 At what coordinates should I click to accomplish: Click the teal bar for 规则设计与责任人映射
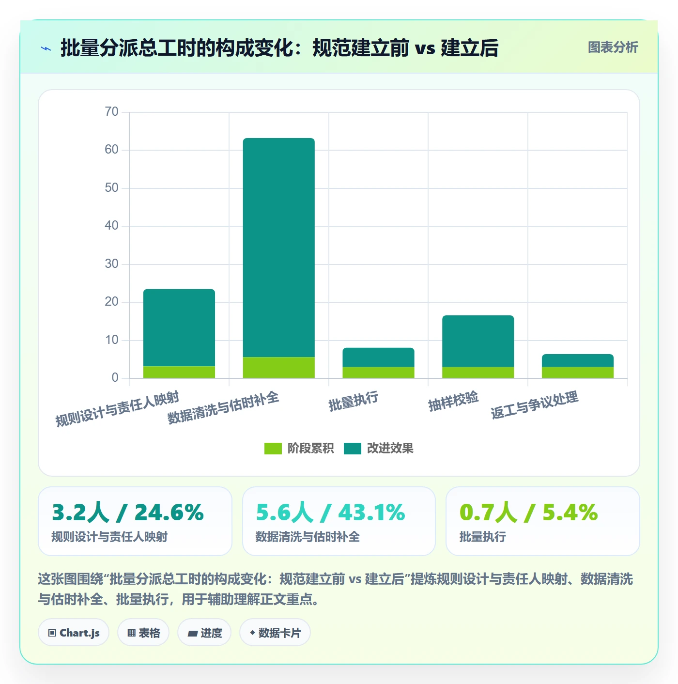179,328
